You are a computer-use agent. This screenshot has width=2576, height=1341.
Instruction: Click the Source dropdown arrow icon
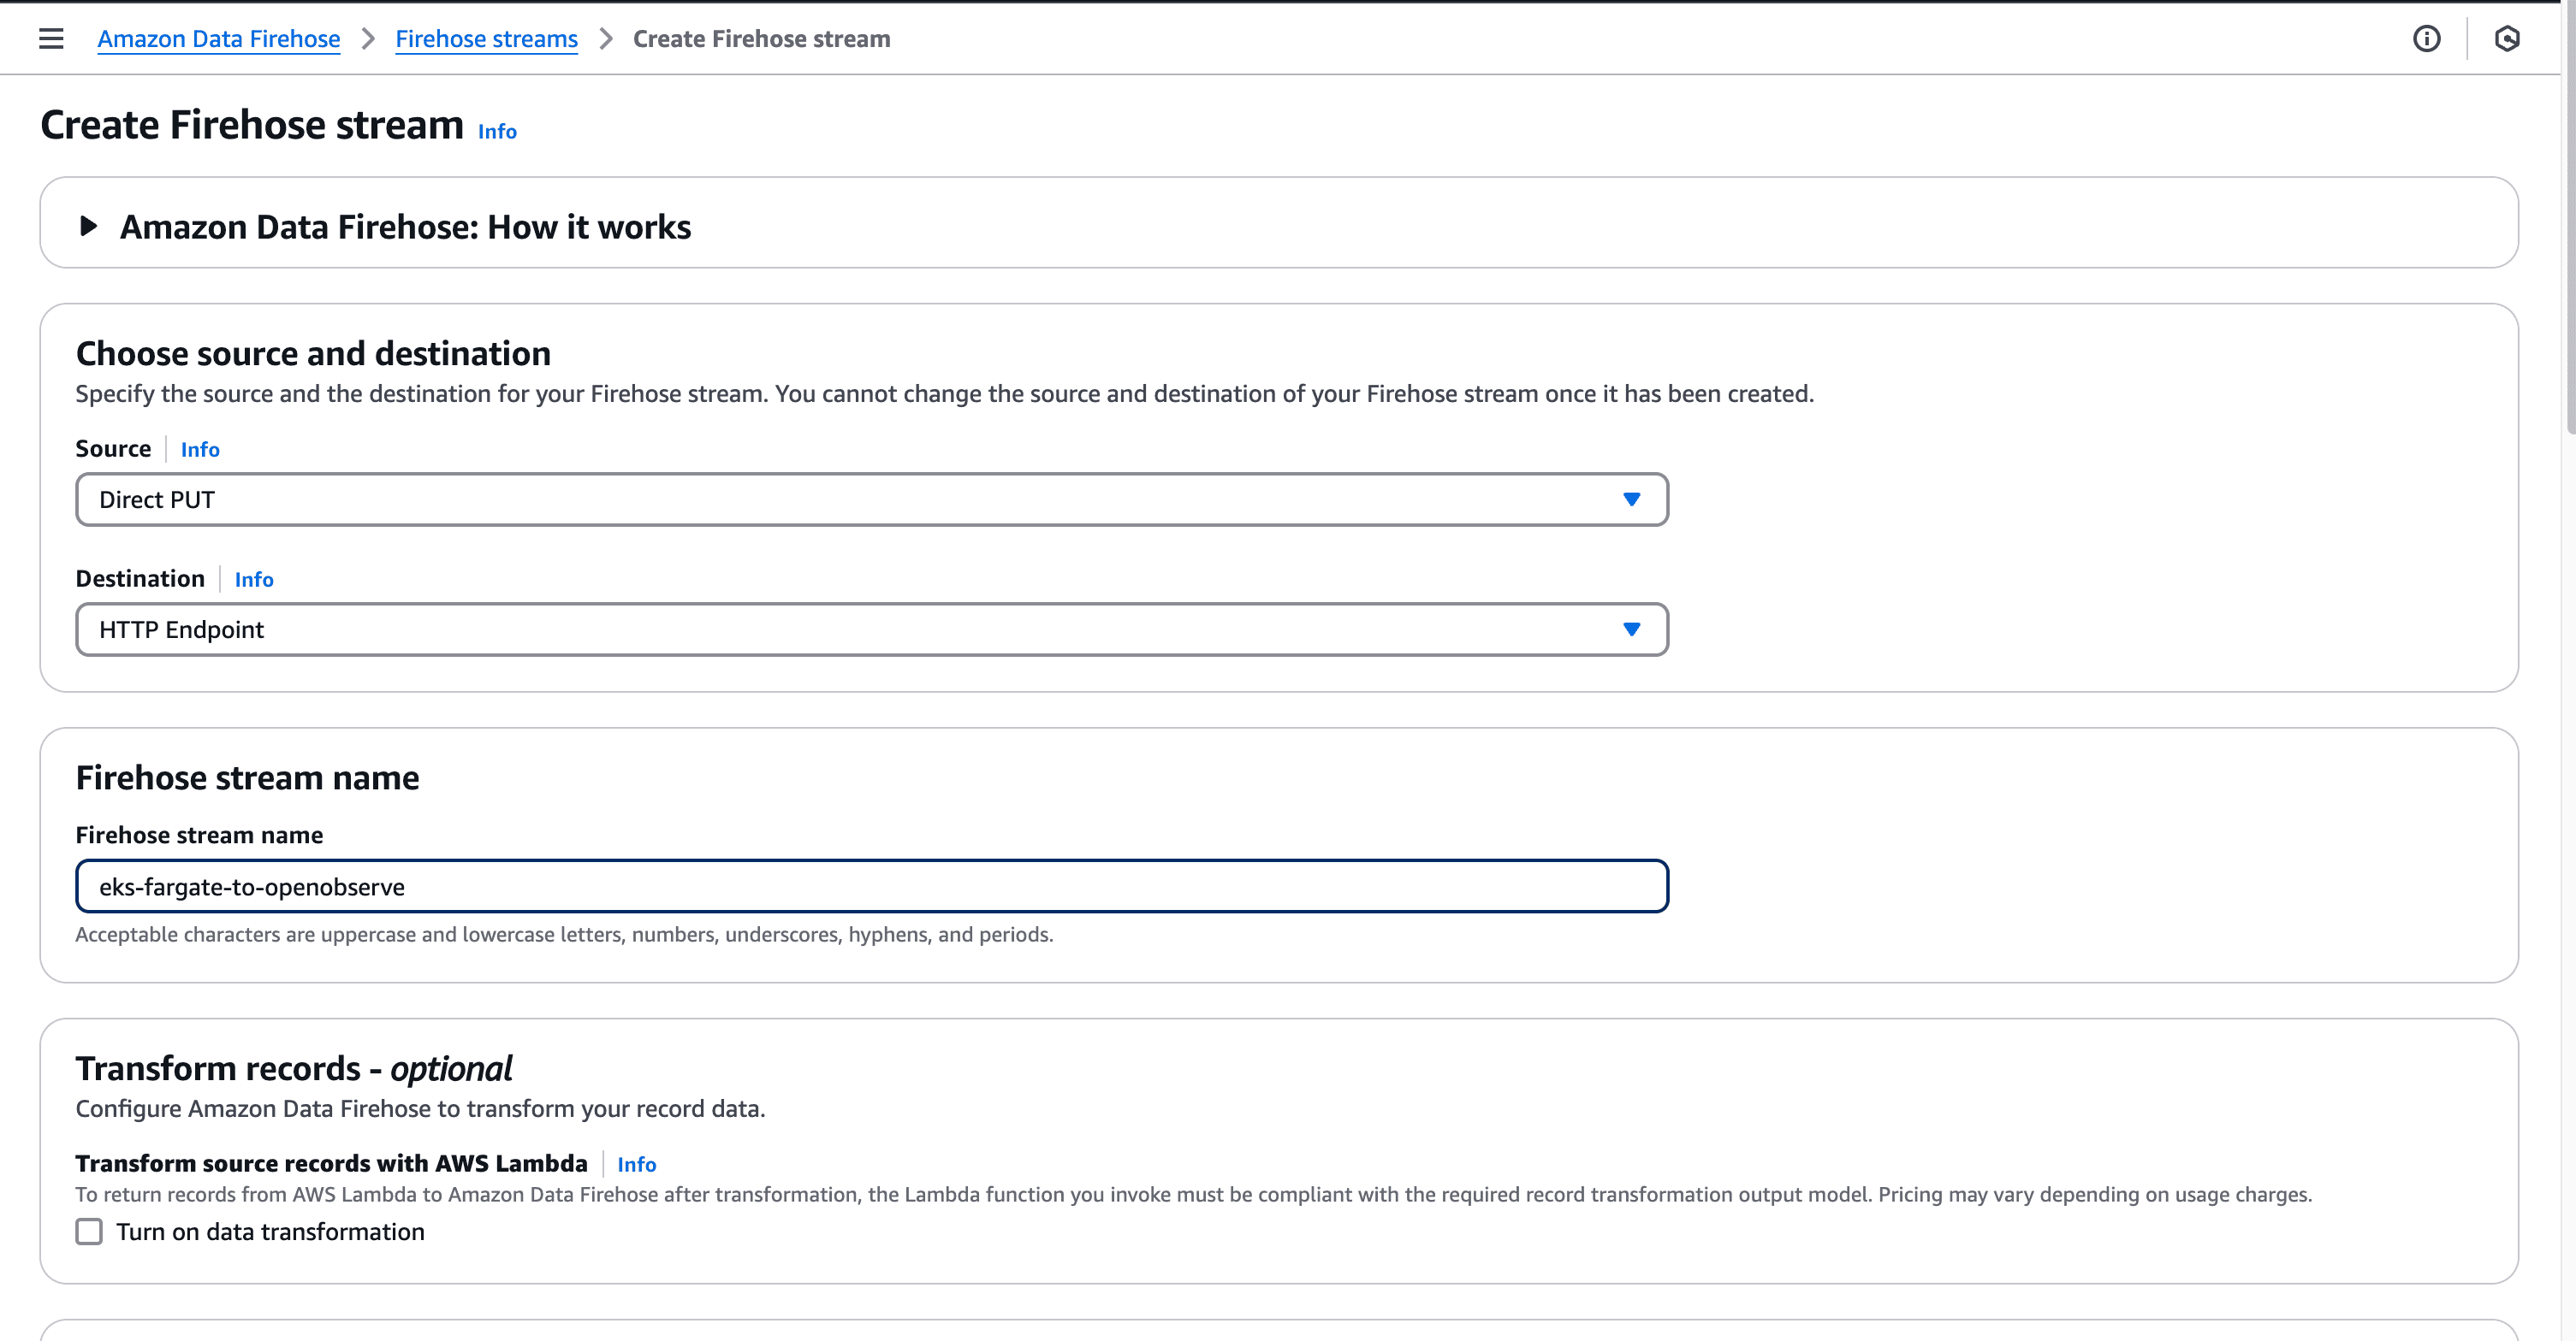[x=1631, y=499]
